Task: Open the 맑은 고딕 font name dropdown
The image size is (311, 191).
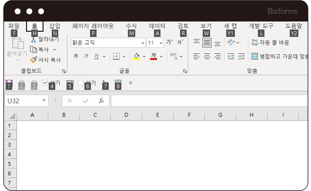Action: tap(143, 43)
